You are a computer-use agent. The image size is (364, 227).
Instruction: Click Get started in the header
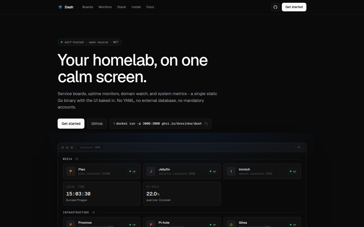click(294, 7)
